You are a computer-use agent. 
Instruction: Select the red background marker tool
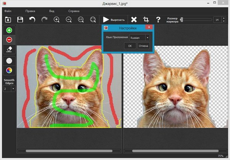pos(9,40)
